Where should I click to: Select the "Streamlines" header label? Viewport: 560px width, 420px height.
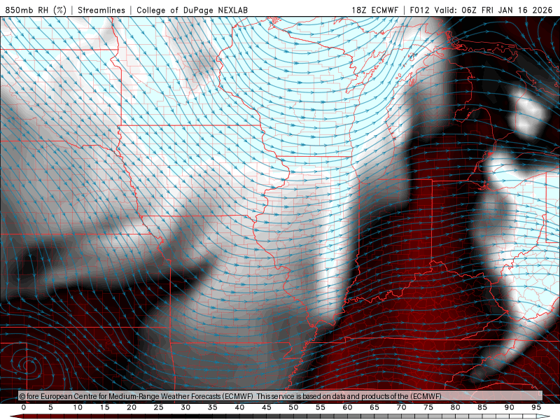click(101, 10)
